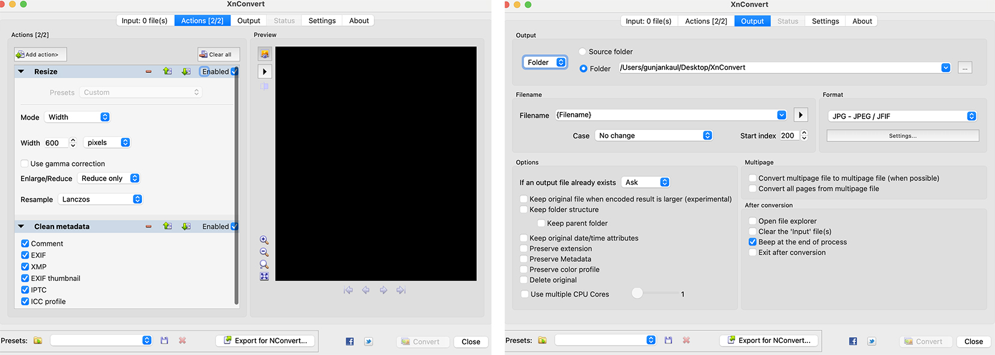Move the Resize action up
995x355 pixels.
[167, 72]
